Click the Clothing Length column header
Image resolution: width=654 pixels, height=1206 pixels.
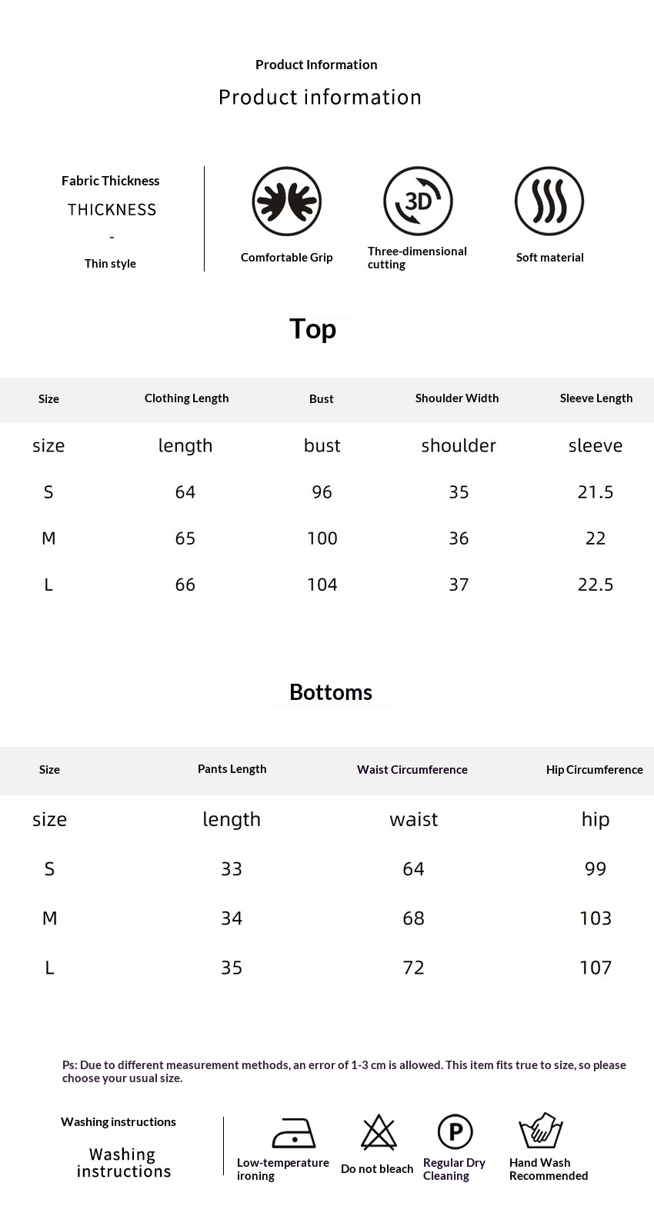coord(187,398)
